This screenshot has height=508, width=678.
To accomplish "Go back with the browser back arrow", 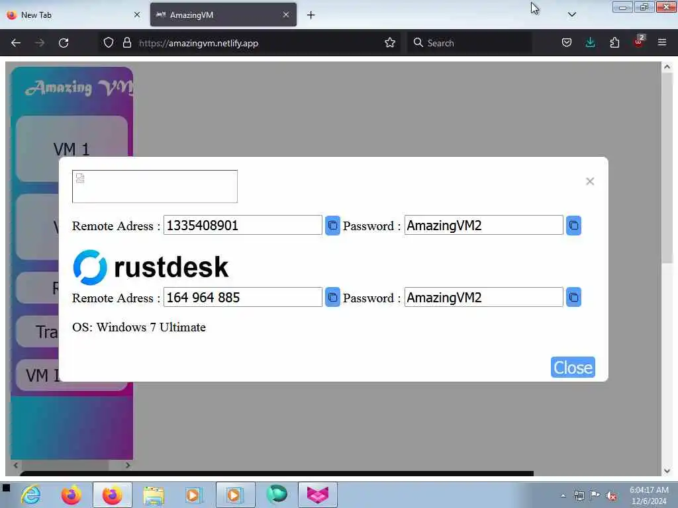I will 16,43.
